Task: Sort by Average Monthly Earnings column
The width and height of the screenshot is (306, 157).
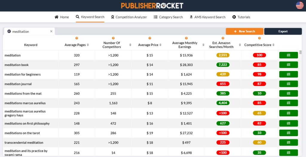Action: coord(203,45)
